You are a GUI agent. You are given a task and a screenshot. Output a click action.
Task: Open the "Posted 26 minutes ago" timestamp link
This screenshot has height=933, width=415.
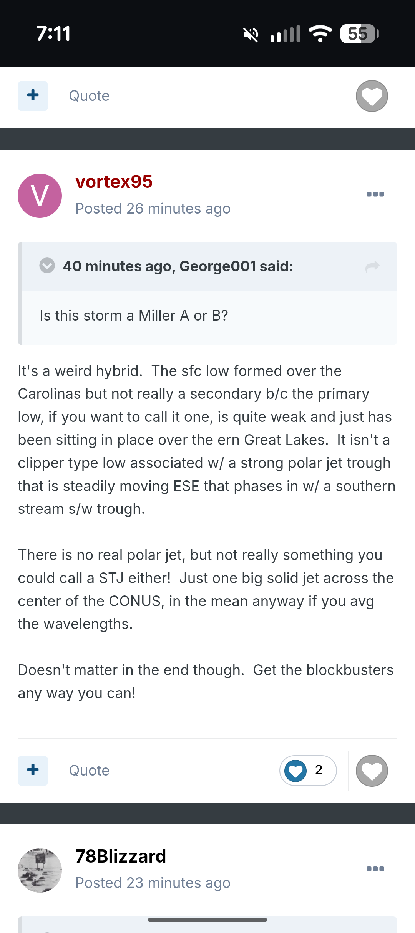pyautogui.click(x=153, y=209)
